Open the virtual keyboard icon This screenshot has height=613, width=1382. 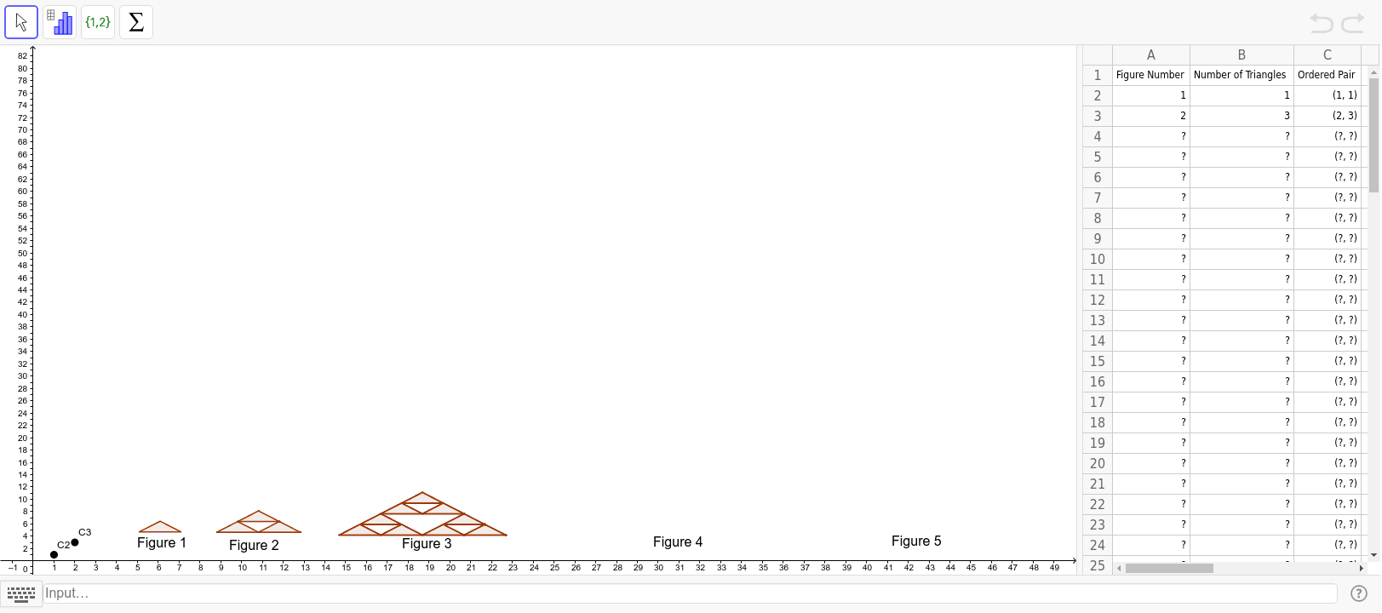pos(21,593)
